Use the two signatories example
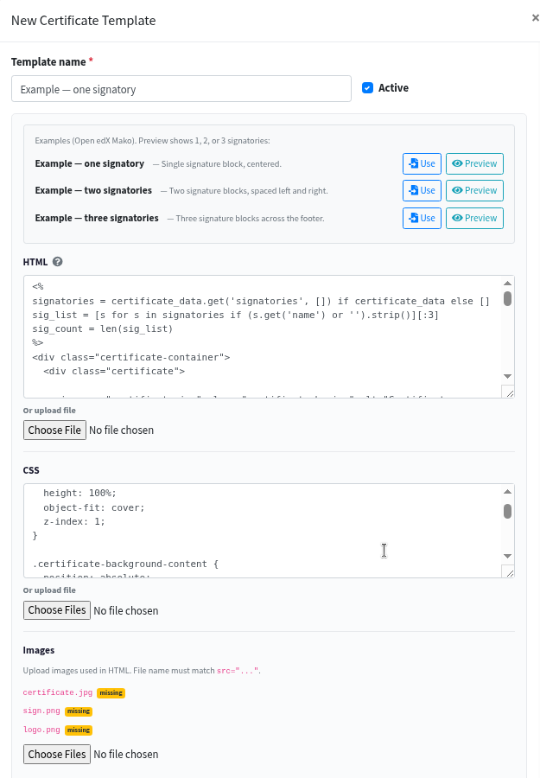The image size is (540, 778). tap(422, 190)
